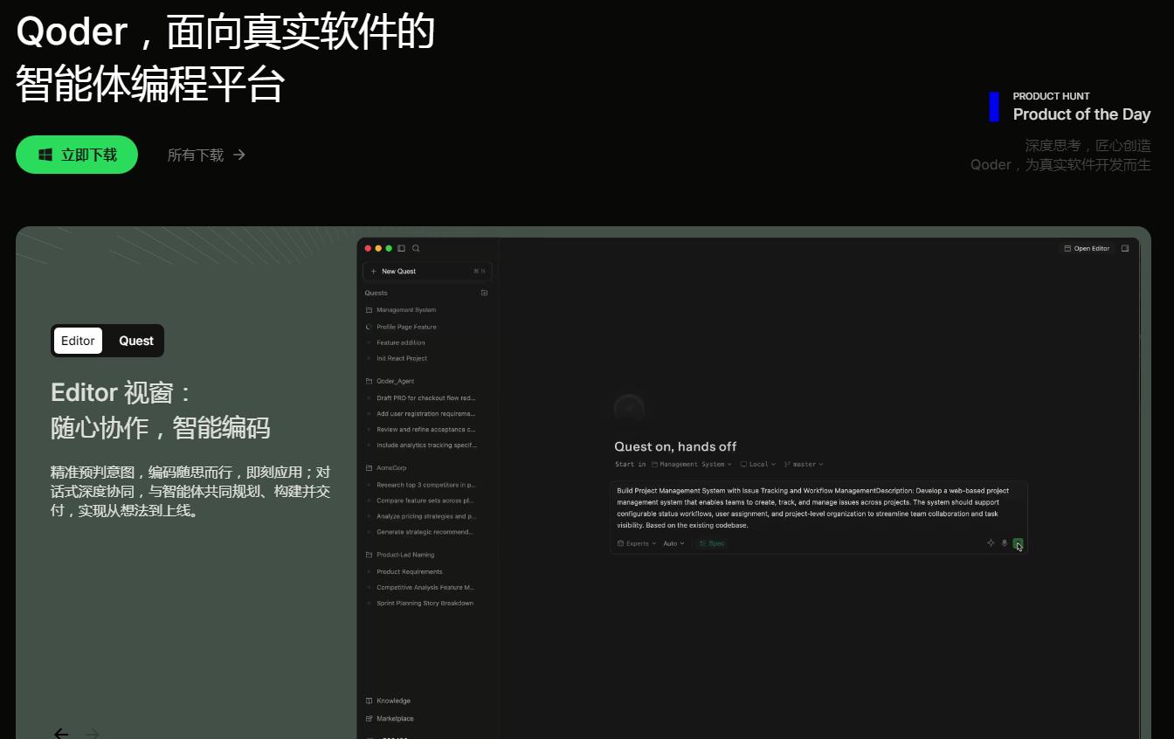The height and width of the screenshot is (739, 1174).
Task: Click the green 立即下载 download button
Action: [77, 155]
